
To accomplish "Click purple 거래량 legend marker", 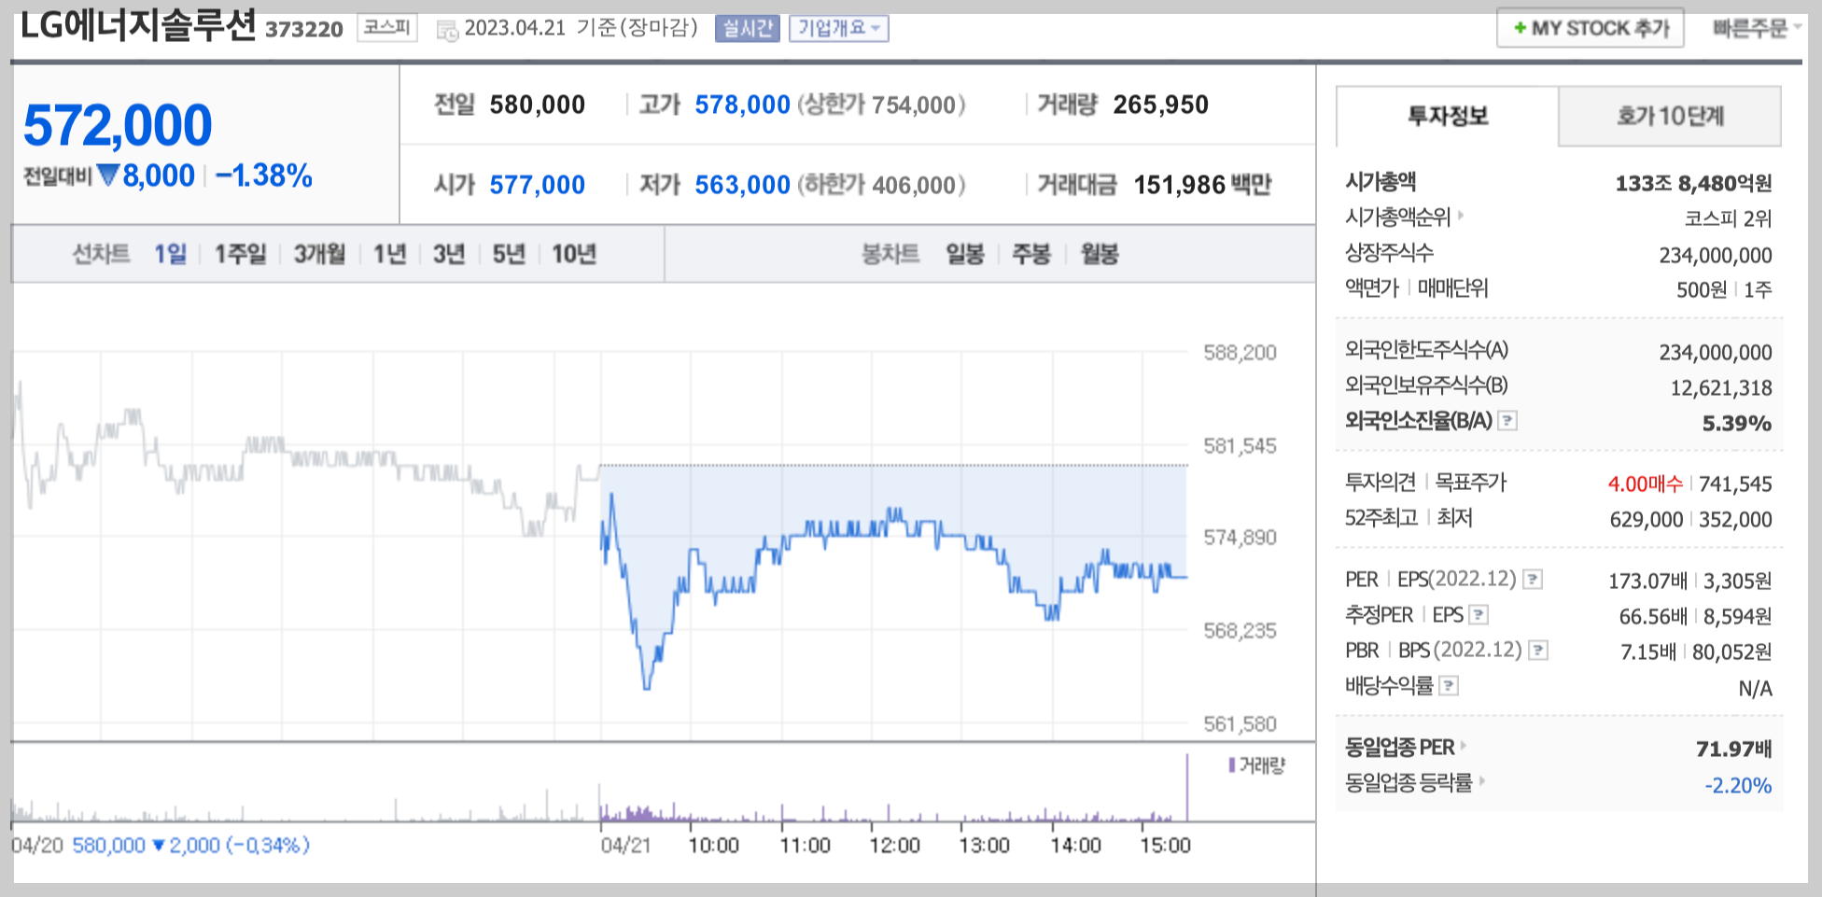I will [x=1232, y=765].
